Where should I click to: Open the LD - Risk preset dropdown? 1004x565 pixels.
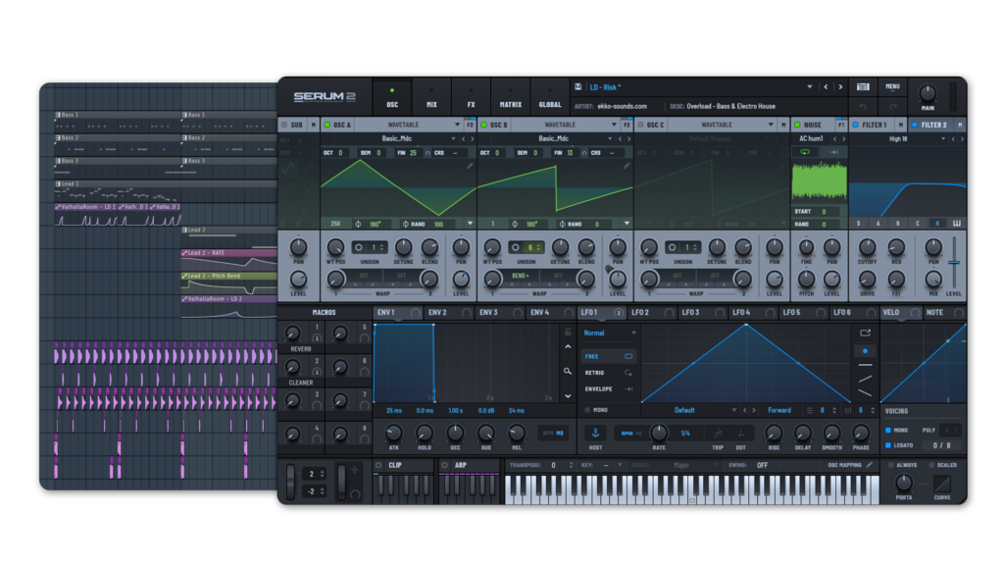pyautogui.click(x=809, y=87)
